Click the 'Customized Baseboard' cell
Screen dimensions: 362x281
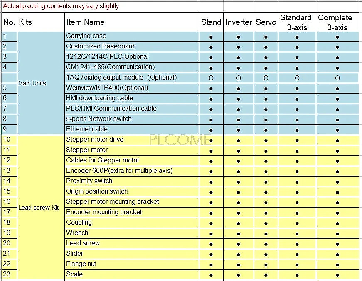pyautogui.click(x=132, y=47)
